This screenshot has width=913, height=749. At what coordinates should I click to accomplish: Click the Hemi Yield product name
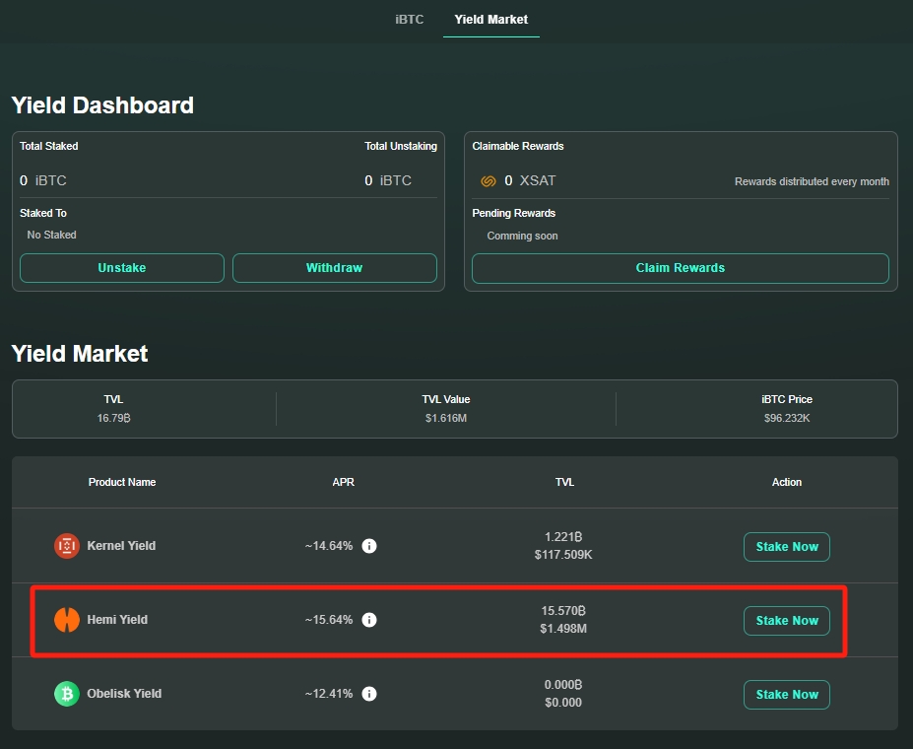[x=117, y=620]
